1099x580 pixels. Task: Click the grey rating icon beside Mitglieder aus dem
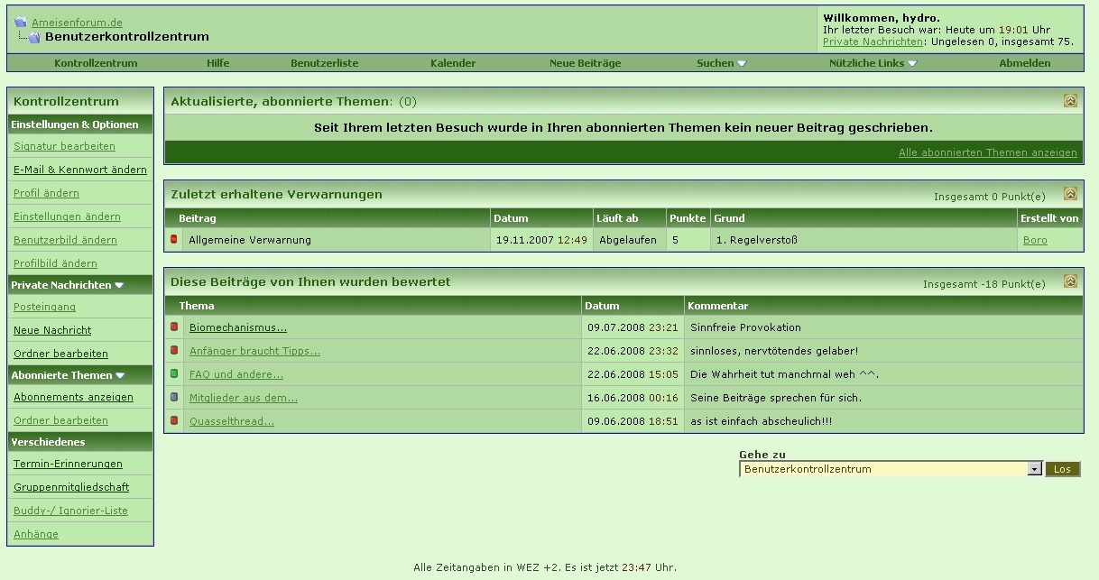click(x=174, y=397)
